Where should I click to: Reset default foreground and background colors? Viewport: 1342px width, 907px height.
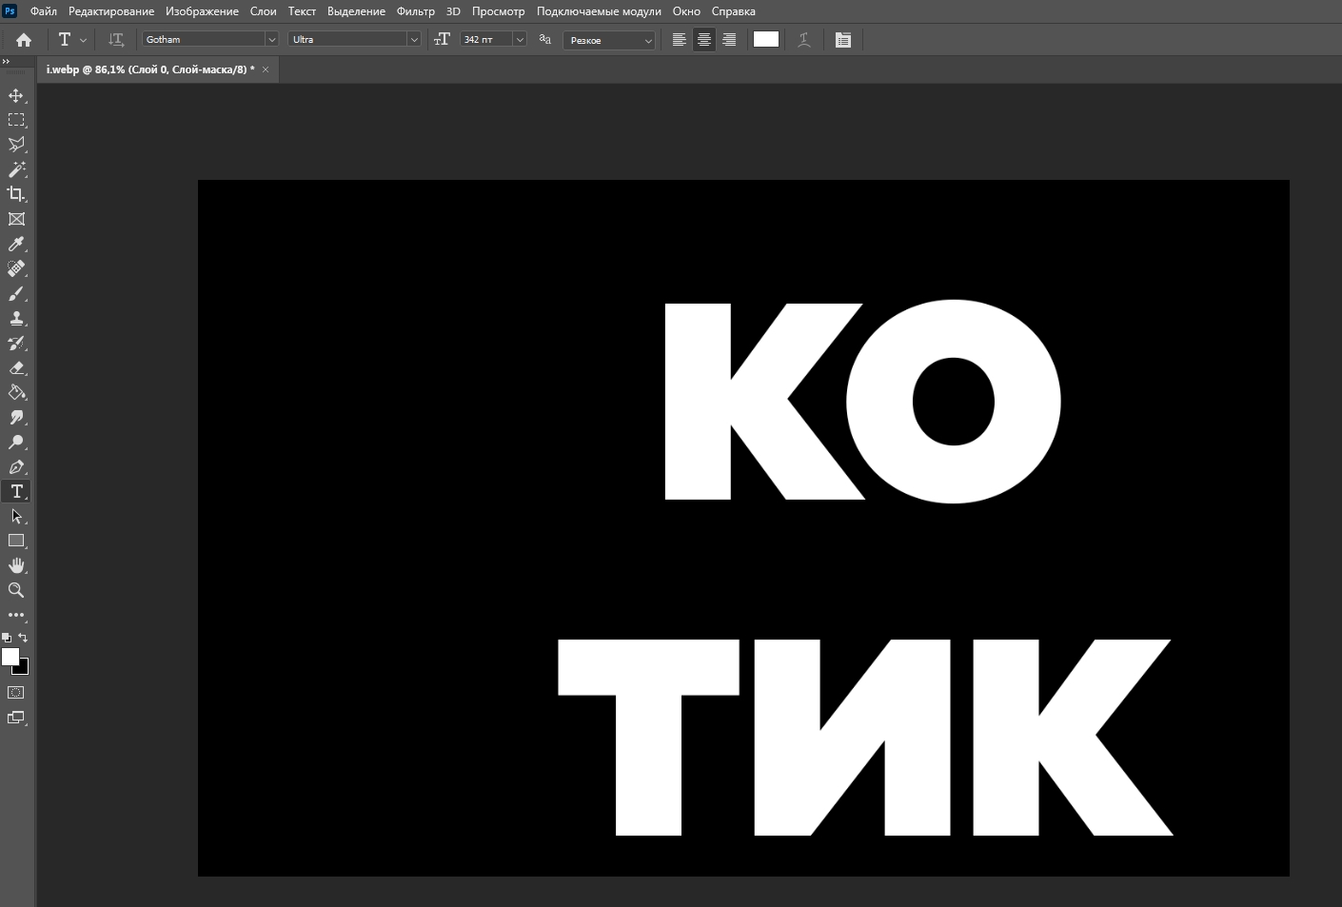[x=7, y=638]
